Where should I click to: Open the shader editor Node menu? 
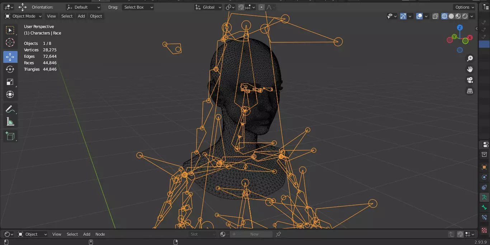click(x=100, y=234)
